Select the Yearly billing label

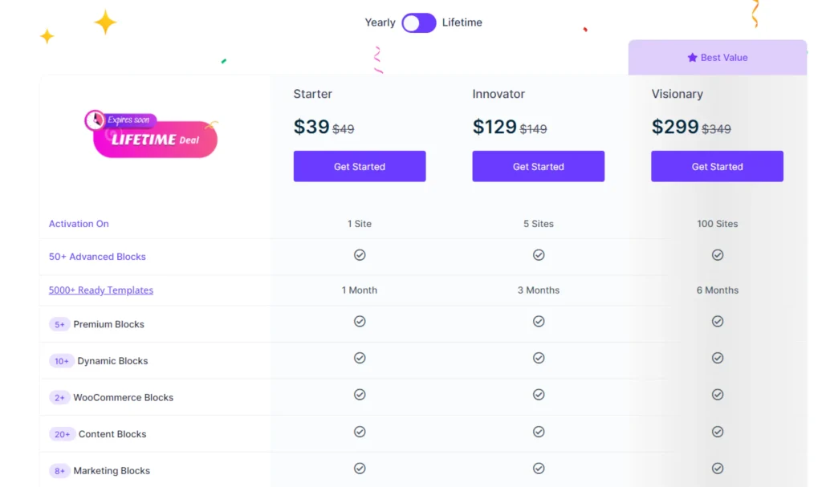pyautogui.click(x=380, y=22)
